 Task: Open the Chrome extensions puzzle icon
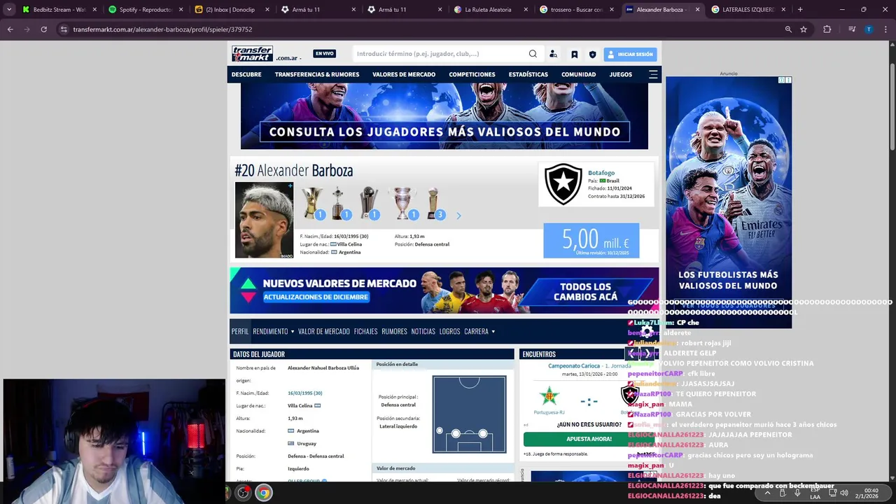pos(827,29)
